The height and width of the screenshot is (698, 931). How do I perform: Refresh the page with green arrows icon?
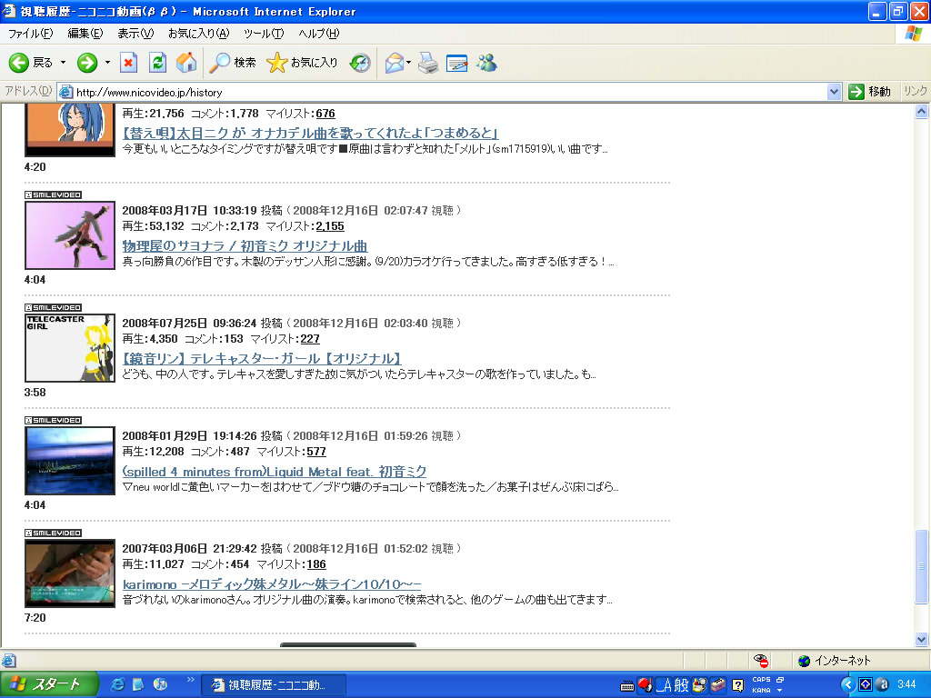coord(157,63)
